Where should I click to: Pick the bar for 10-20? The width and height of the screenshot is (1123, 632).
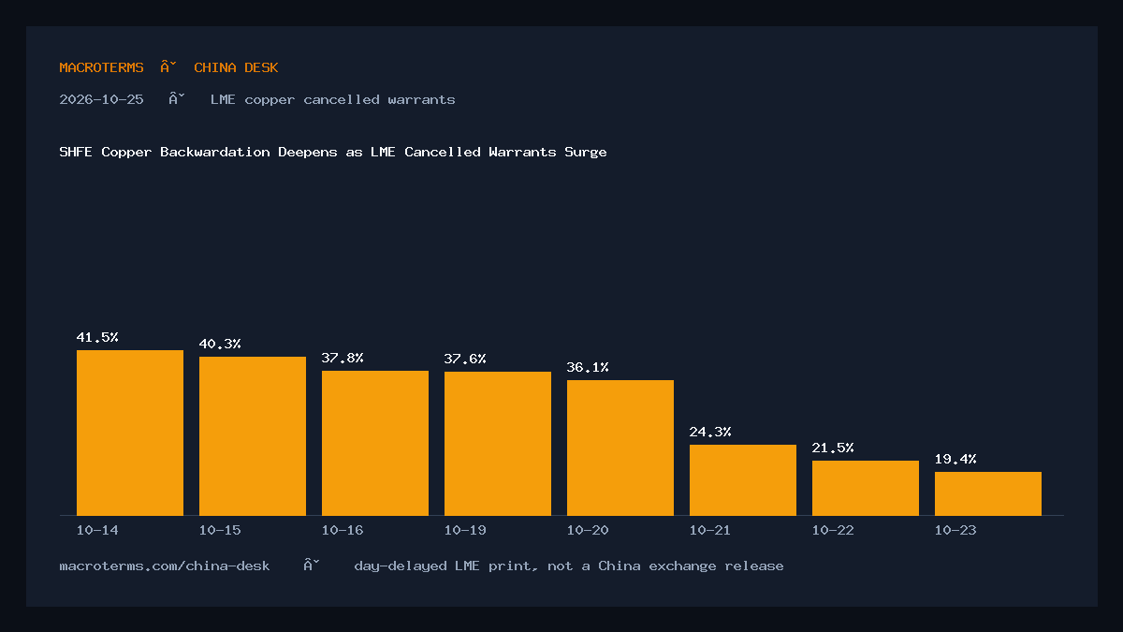pos(620,448)
